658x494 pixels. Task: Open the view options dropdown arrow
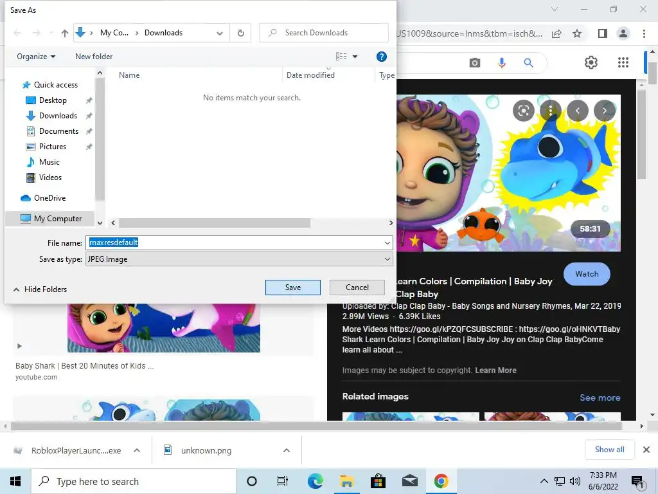[355, 57]
